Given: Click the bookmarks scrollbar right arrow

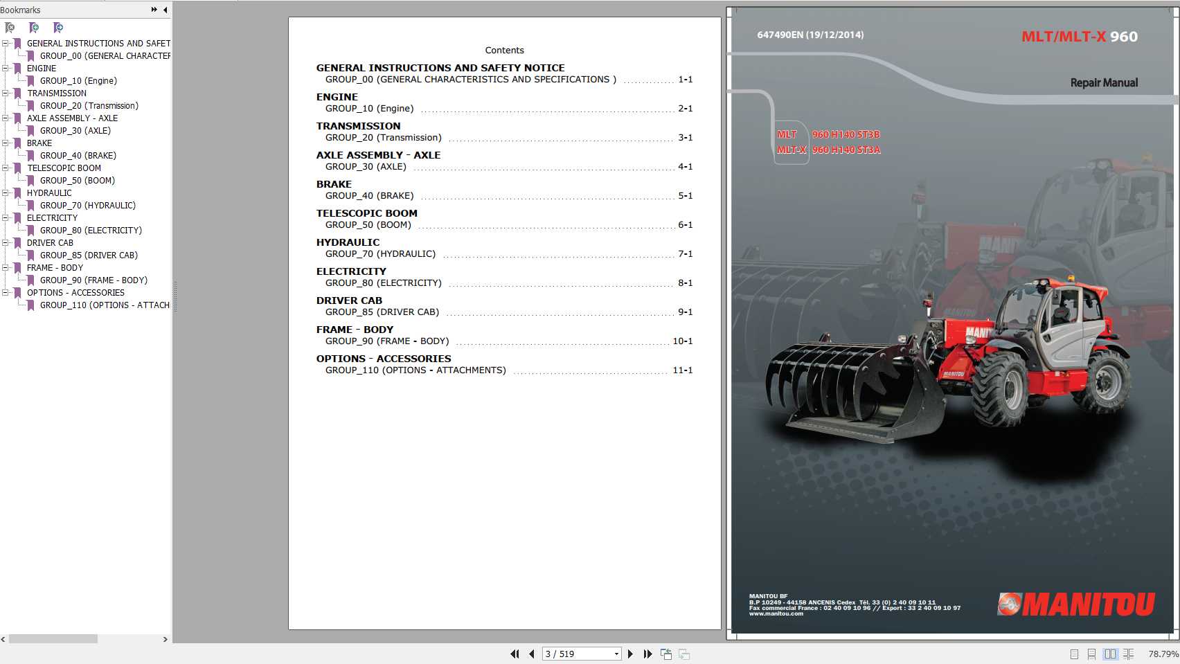Looking at the screenshot, I should tap(165, 639).
